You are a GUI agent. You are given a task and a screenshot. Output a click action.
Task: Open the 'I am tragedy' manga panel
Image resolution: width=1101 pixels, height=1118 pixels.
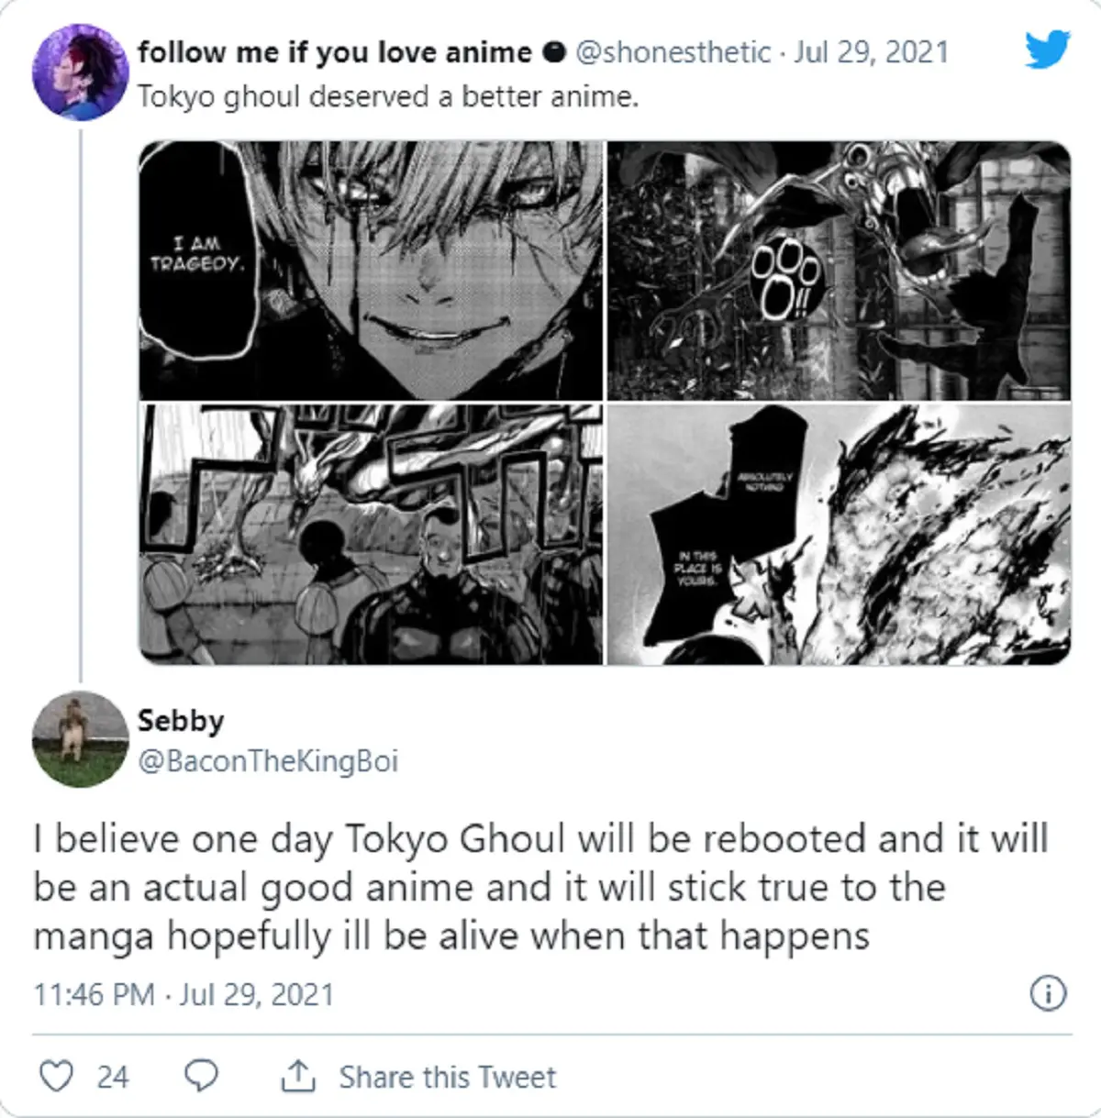point(371,270)
